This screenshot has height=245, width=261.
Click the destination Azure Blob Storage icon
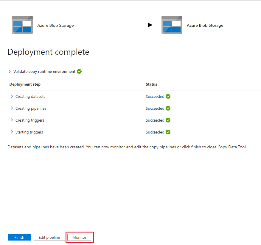tap(172, 25)
